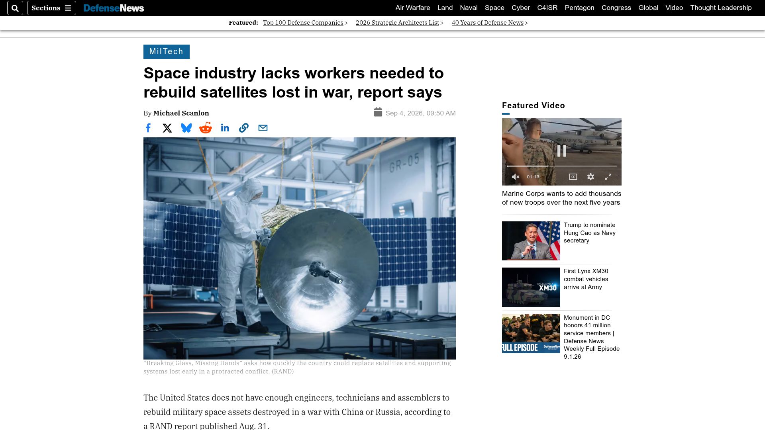Open Air Warfare nav item
765x430 pixels.
click(412, 8)
